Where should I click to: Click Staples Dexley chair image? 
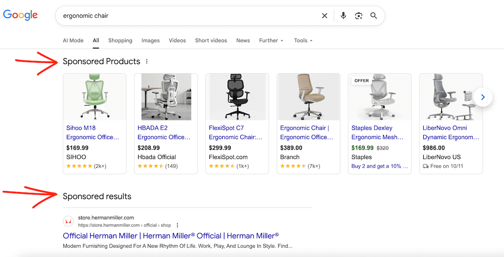click(x=380, y=97)
